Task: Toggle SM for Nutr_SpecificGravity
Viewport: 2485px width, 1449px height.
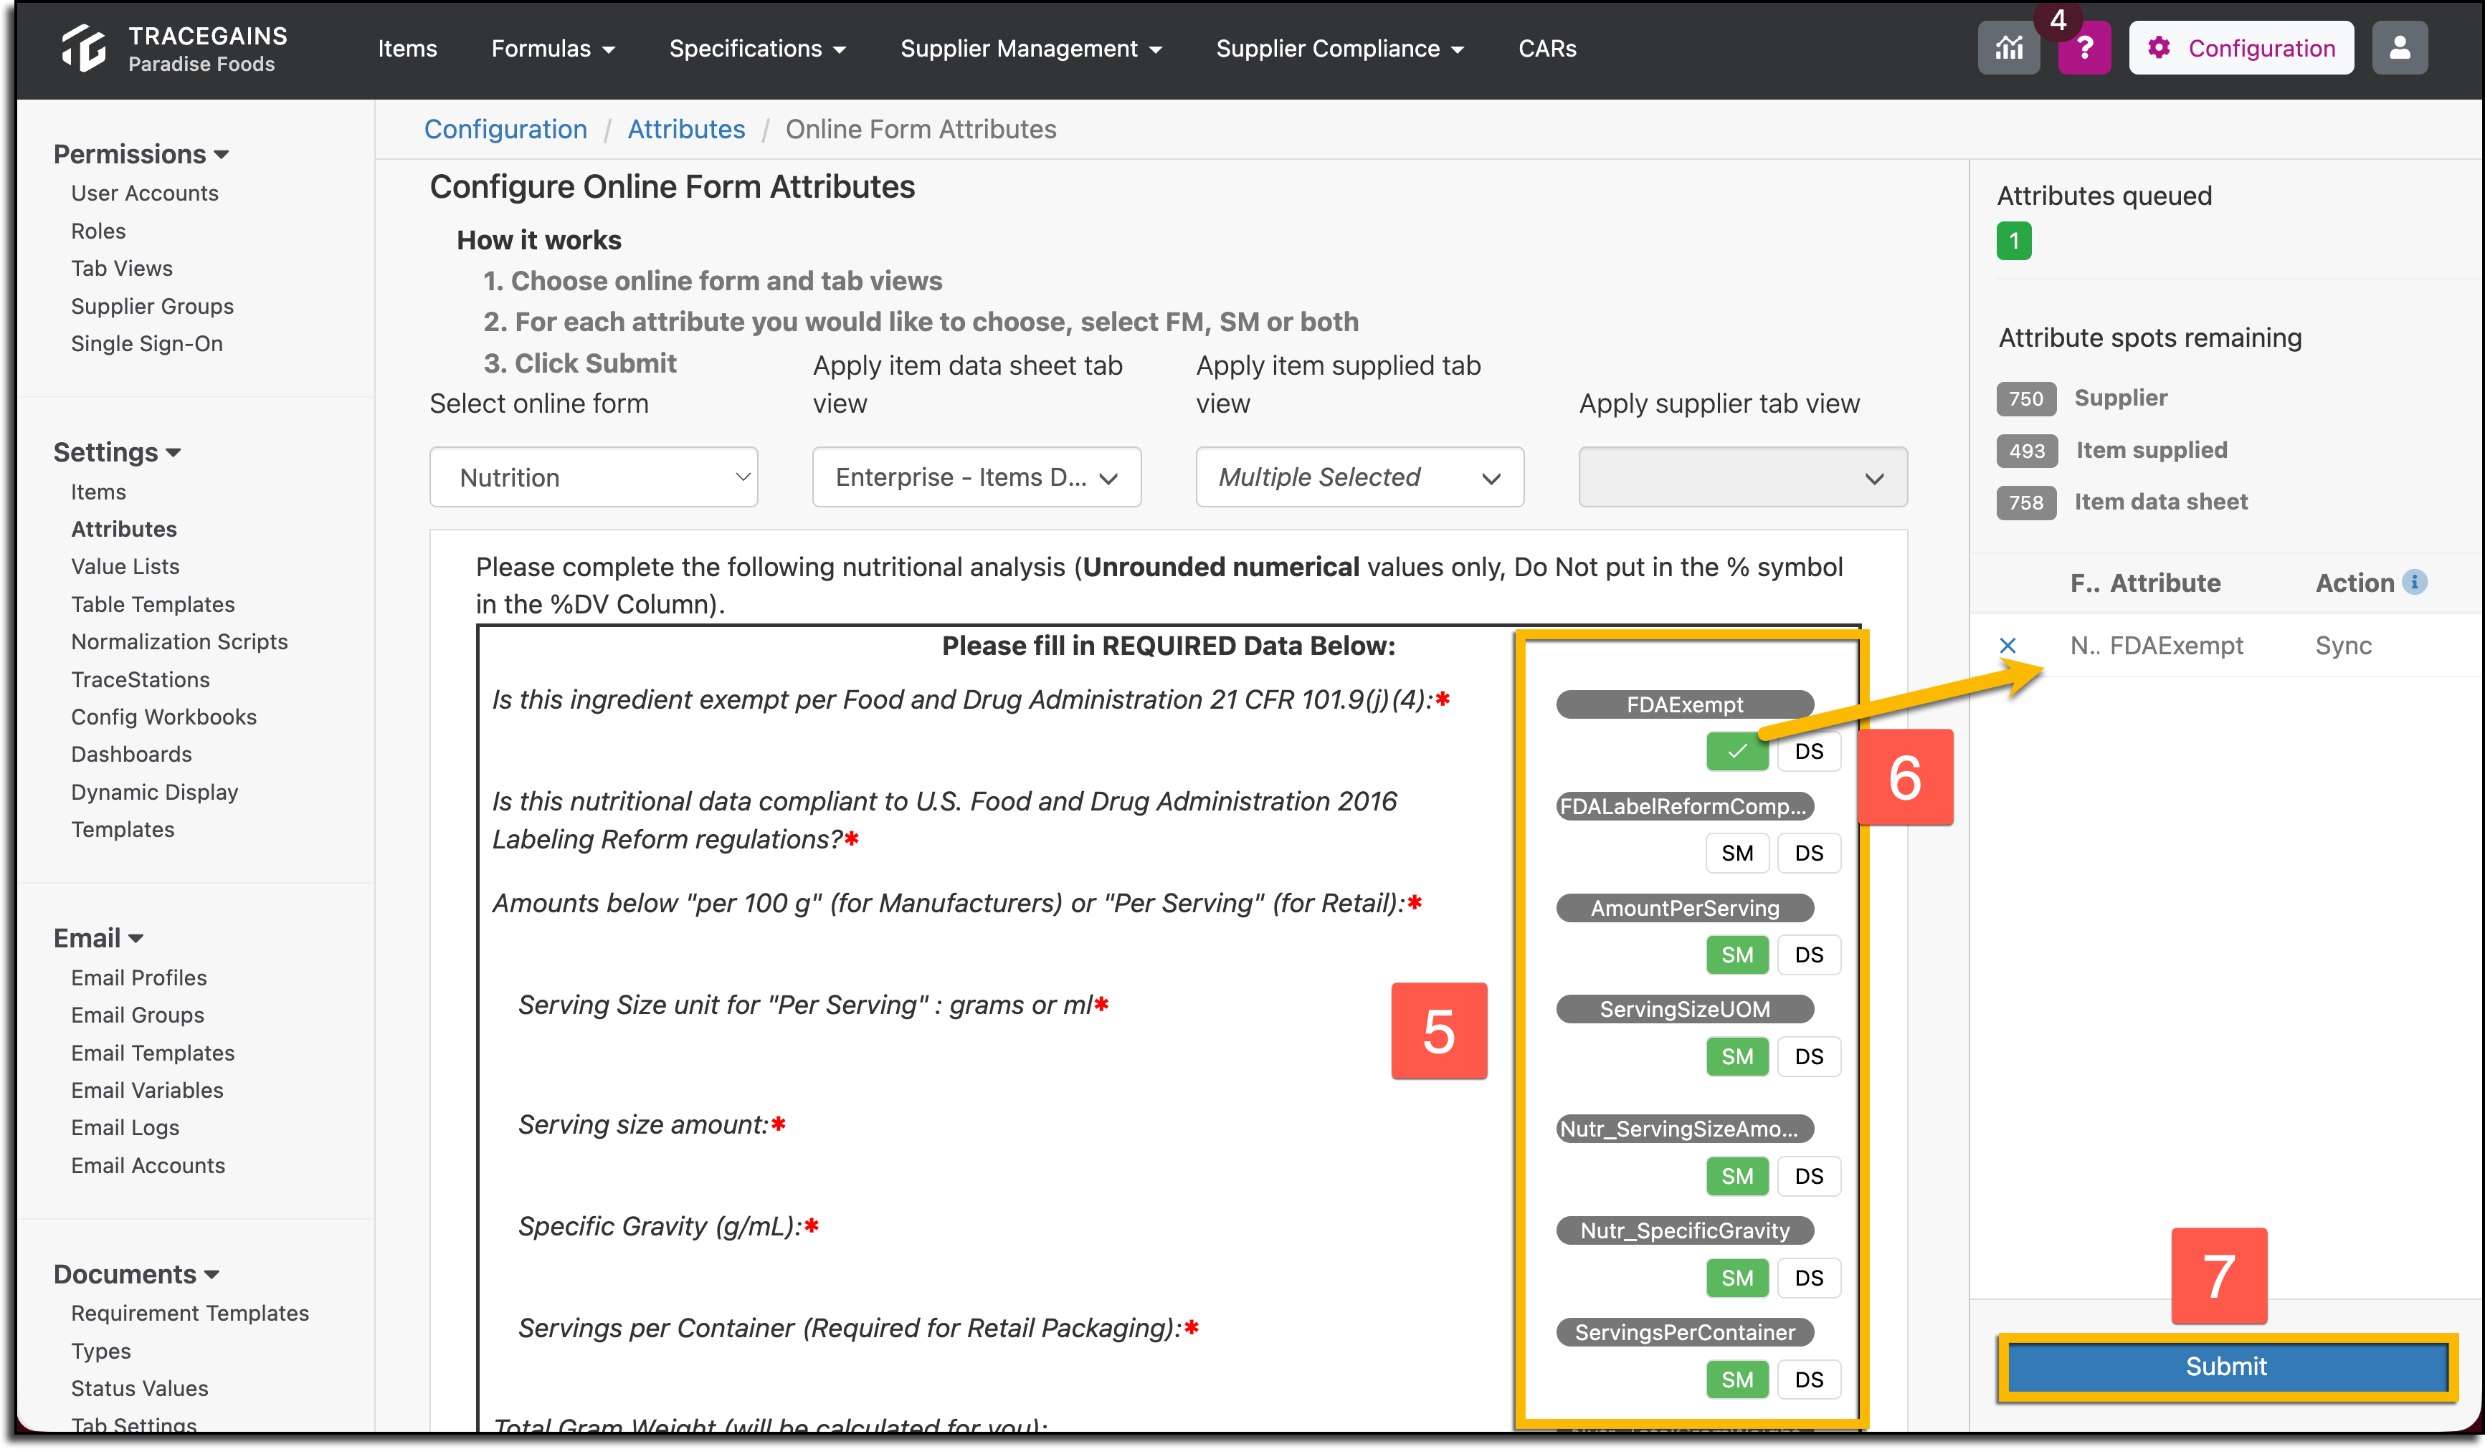Action: click(x=1736, y=1278)
